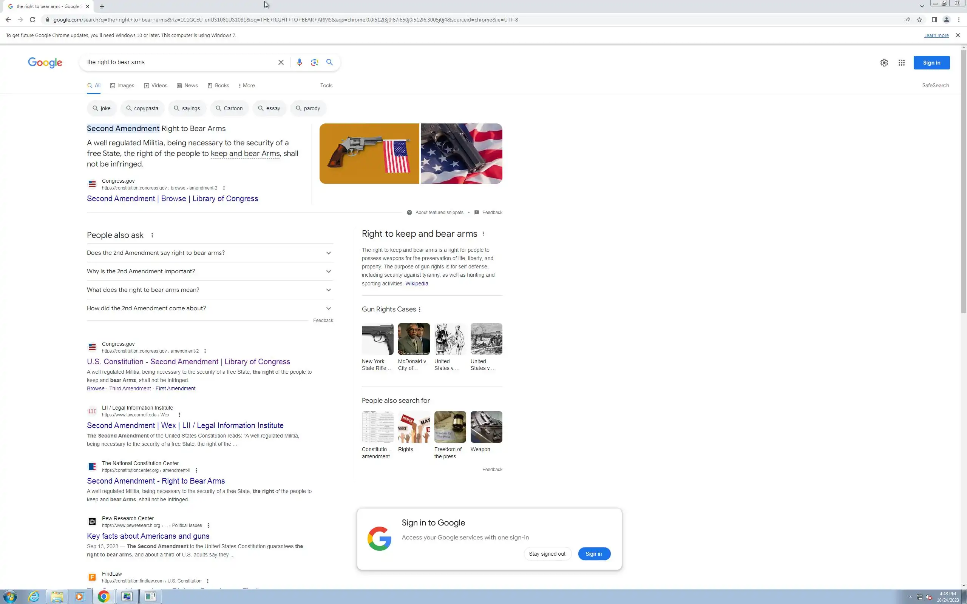Image resolution: width=967 pixels, height=604 pixels.
Task: Open the More search filters dropdown
Action: coord(247,85)
